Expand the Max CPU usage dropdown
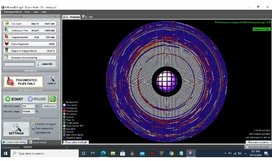272x161 pixels. point(34,106)
